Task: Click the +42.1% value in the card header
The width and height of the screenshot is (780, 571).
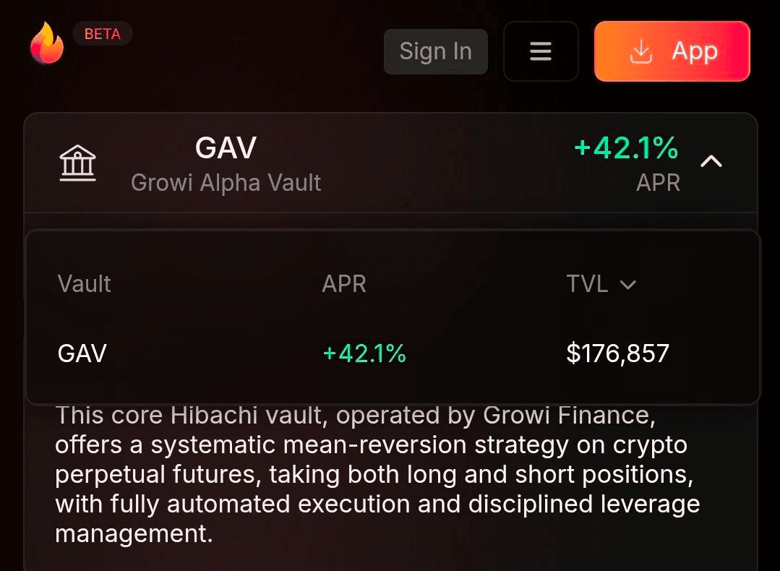Action: (x=626, y=148)
